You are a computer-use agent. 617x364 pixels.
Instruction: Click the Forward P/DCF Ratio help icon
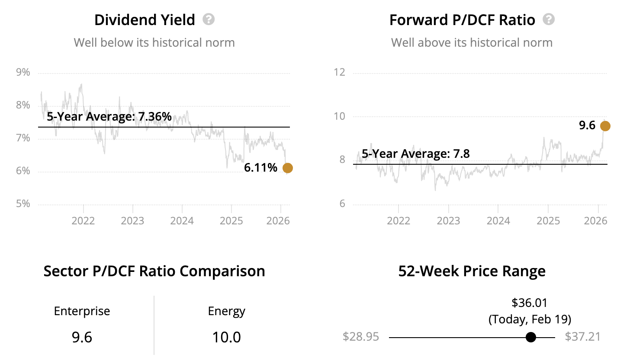pyautogui.click(x=549, y=19)
